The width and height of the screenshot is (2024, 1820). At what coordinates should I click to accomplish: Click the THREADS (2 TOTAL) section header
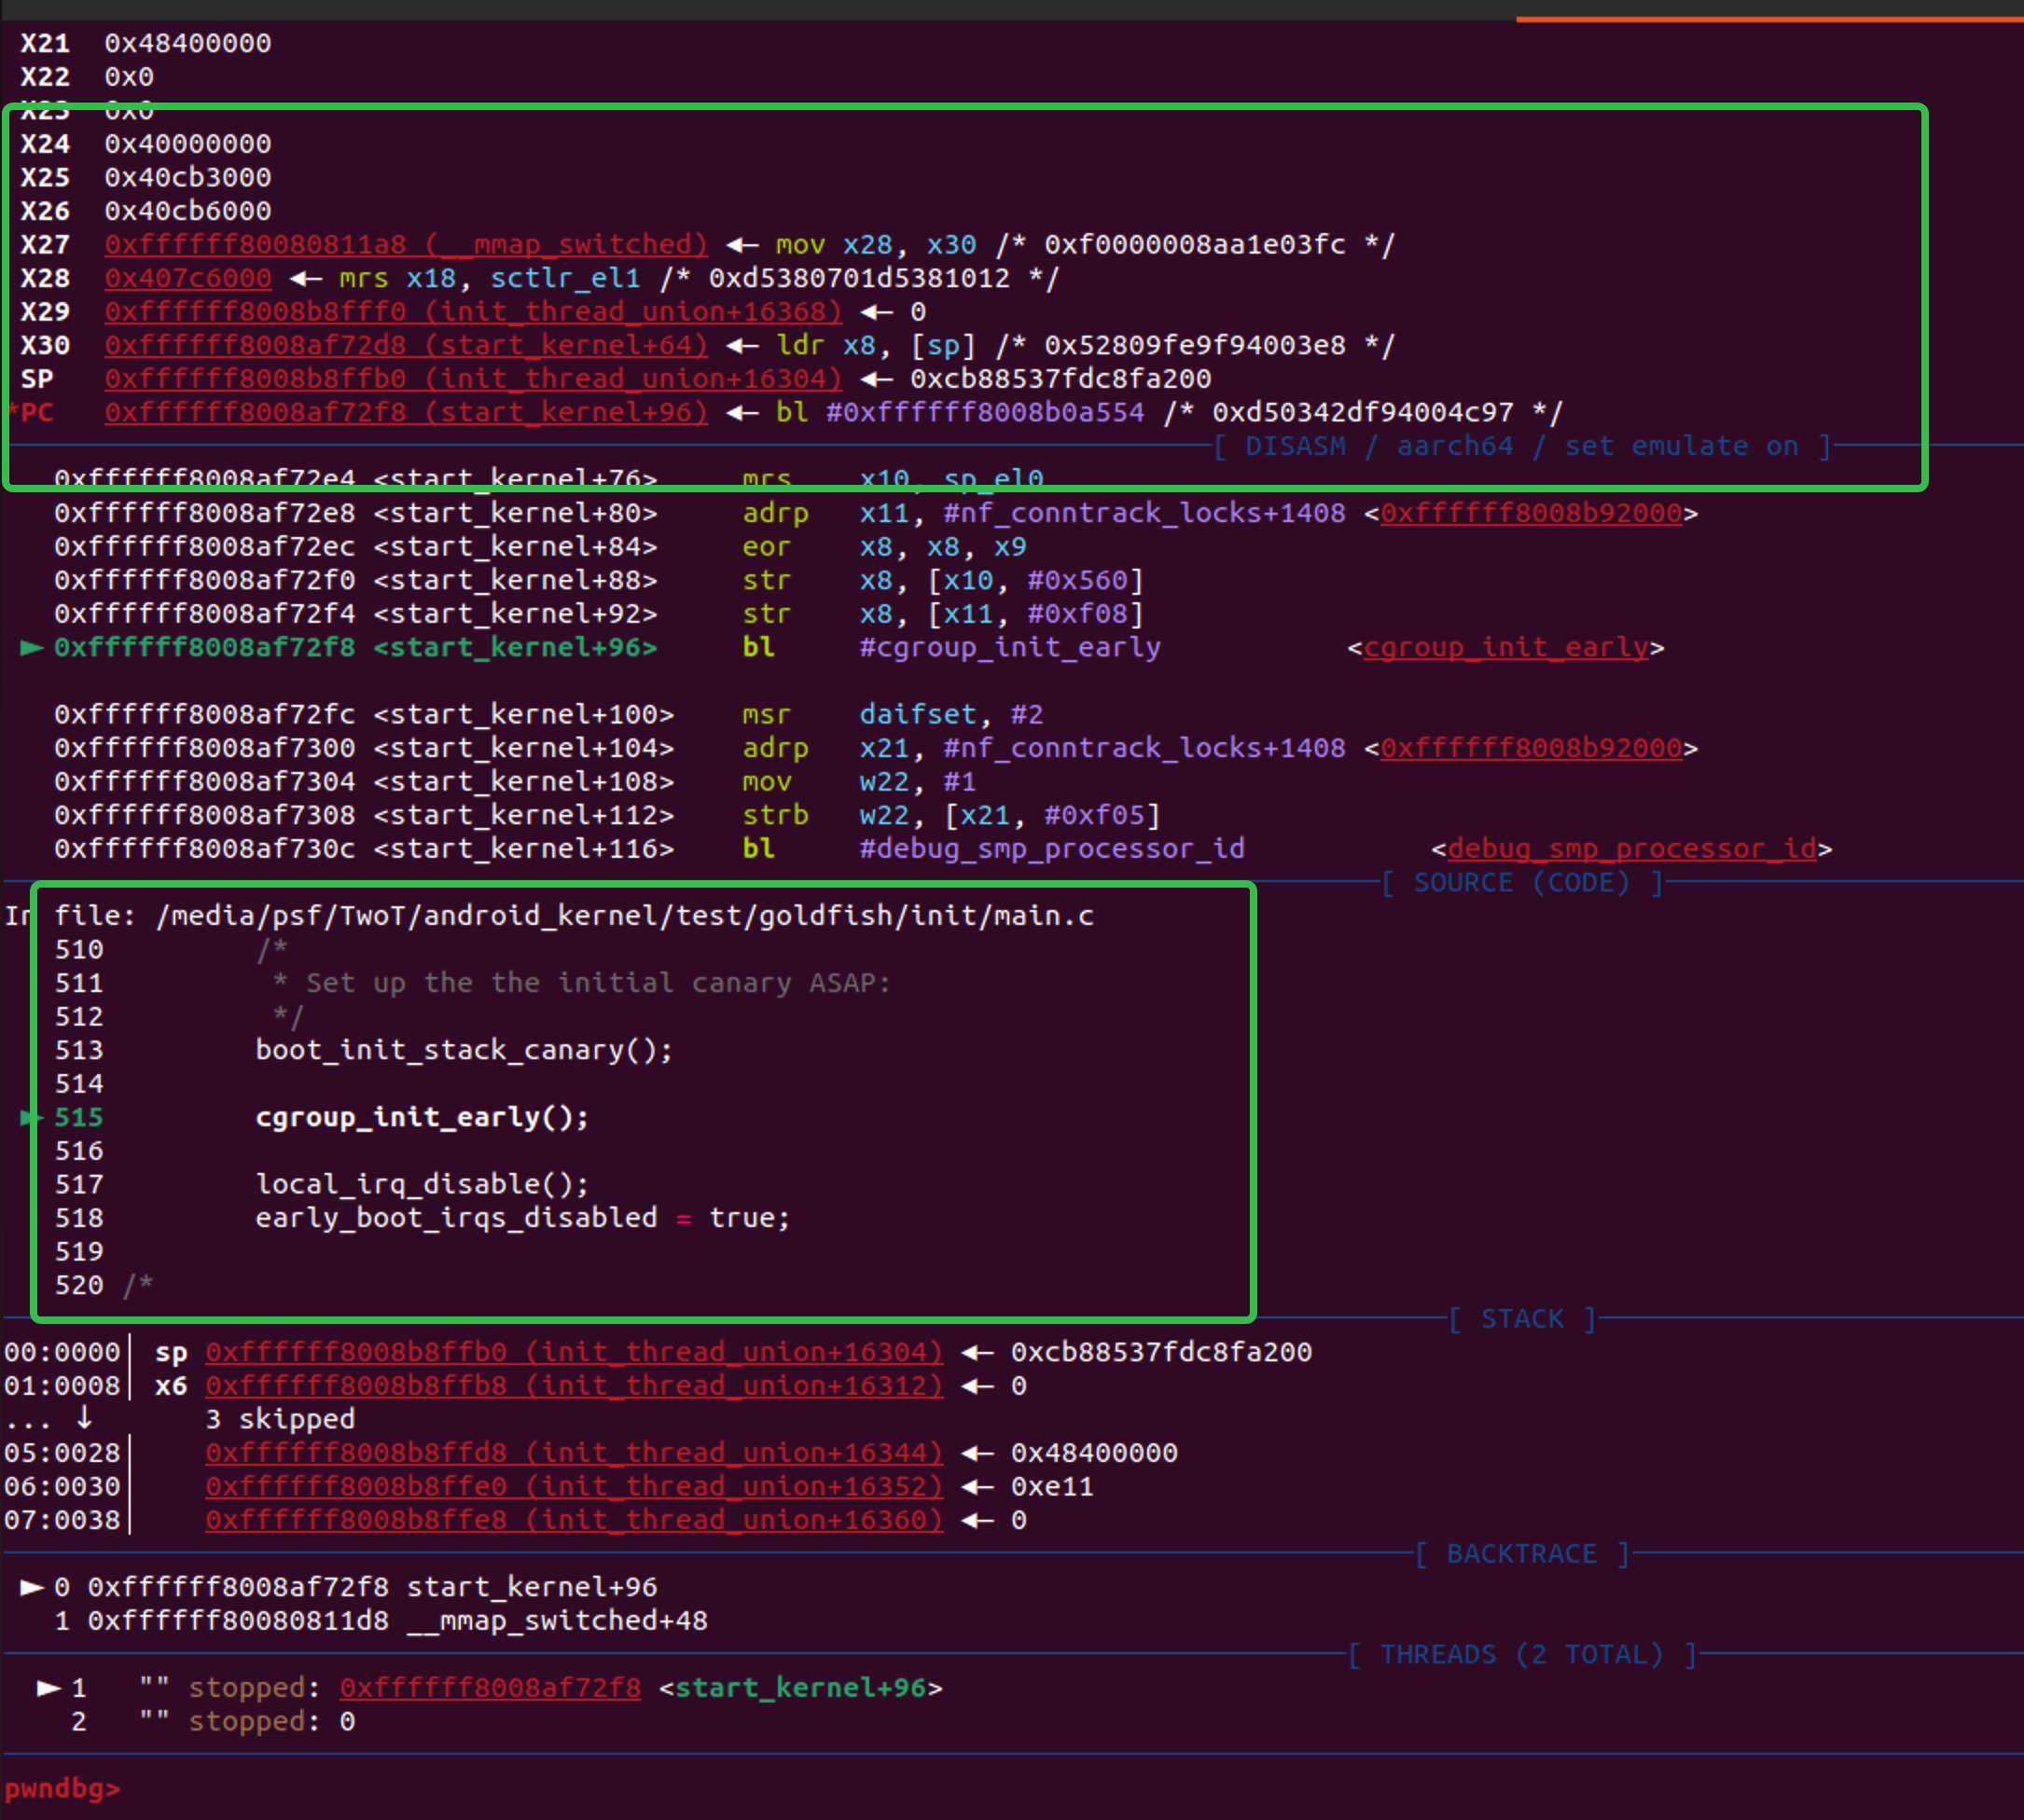(1522, 1655)
